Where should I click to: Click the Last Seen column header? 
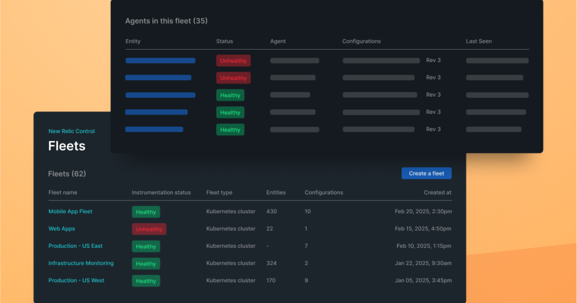point(478,41)
